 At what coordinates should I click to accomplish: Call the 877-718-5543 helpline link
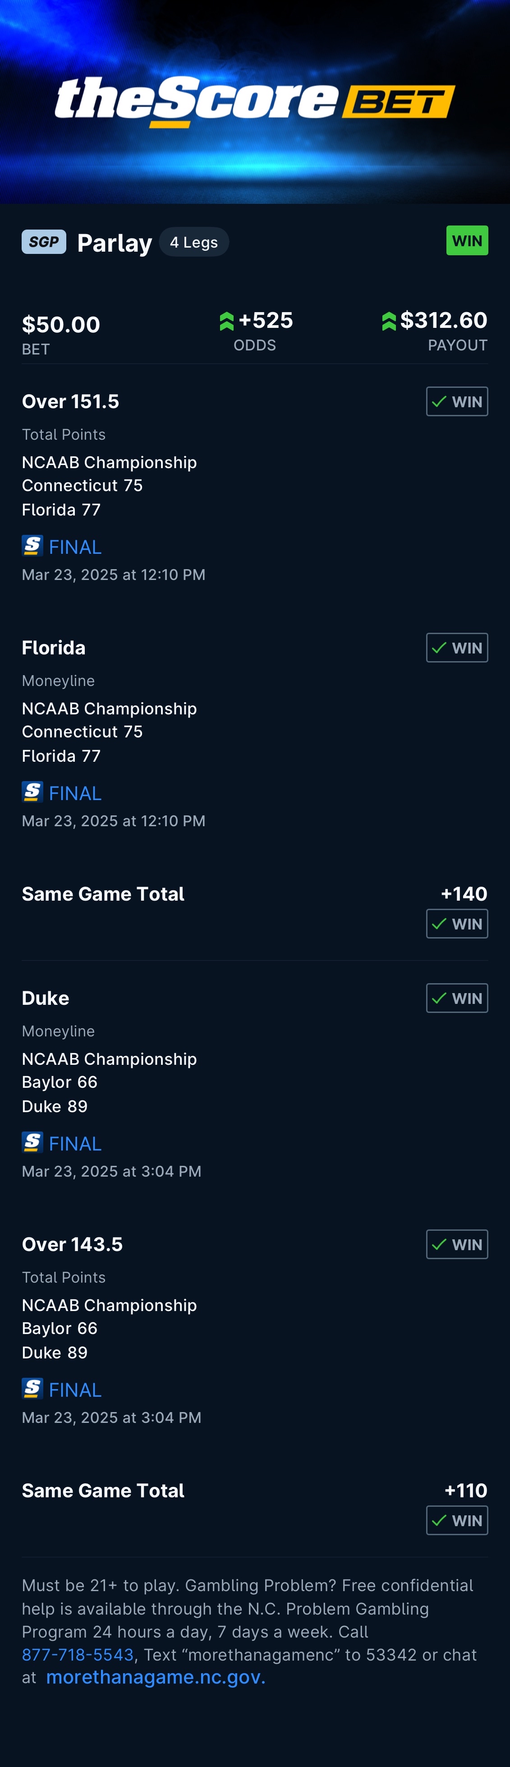click(x=78, y=1655)
